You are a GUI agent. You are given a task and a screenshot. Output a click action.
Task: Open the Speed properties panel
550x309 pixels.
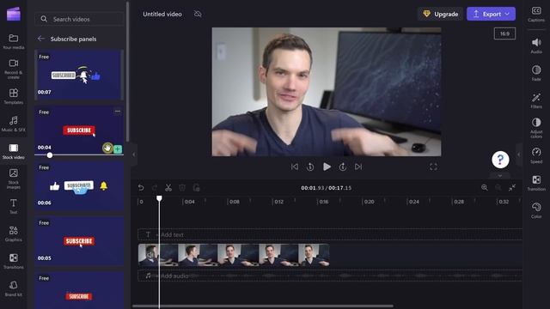[536, 155]
